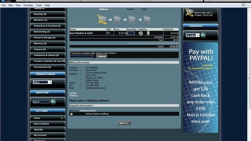
Task: Open the Drives & Storage (5) category
Action: tap(47, 38)
